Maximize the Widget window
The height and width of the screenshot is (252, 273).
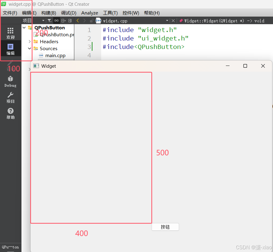[245, 66]
